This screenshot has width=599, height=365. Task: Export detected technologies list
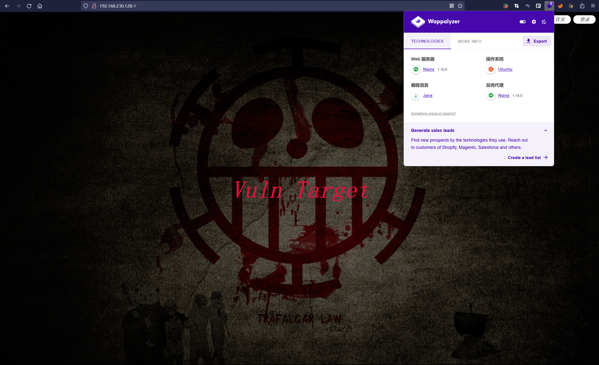(537, 41)
